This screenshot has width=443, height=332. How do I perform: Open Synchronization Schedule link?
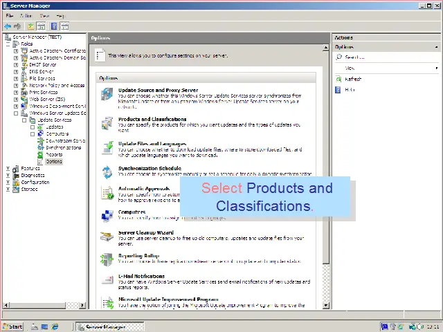150,168
